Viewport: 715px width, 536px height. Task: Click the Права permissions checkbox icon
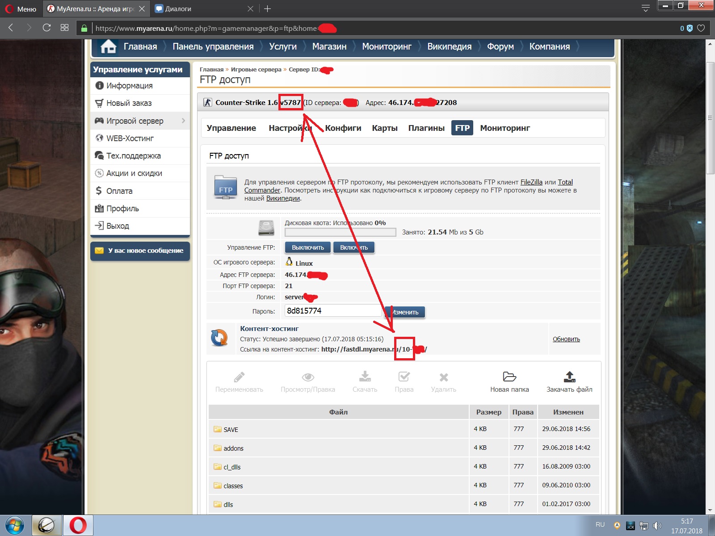pyautogui.click(x=404, y=377)
